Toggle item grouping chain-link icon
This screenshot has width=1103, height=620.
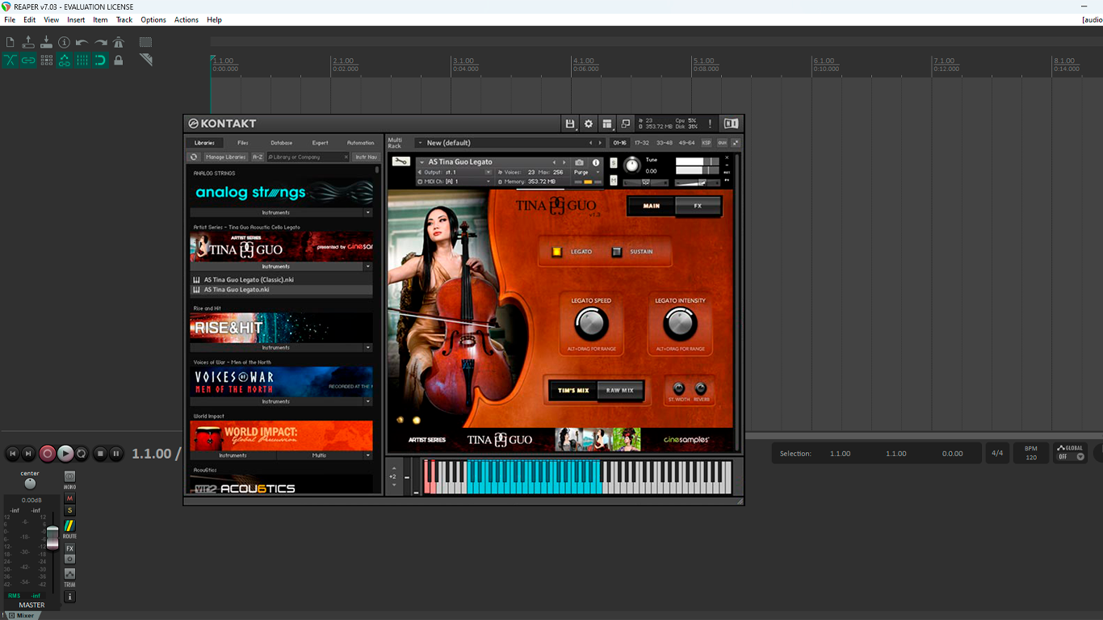[x=28, y=60]
